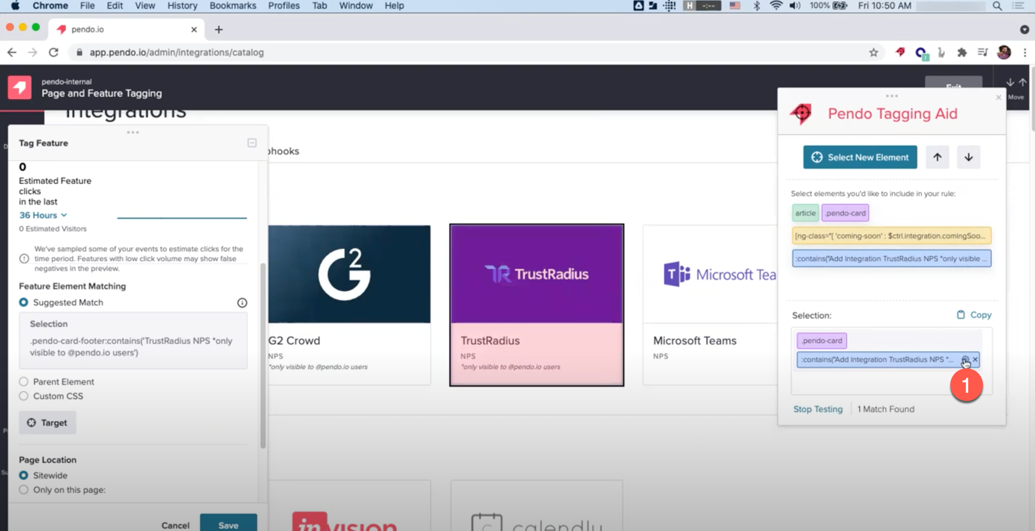Image resolution: width=1035 pixels, height=531 pixels.
Task: Select the Parent Element radio button
Action: (24, 382)
